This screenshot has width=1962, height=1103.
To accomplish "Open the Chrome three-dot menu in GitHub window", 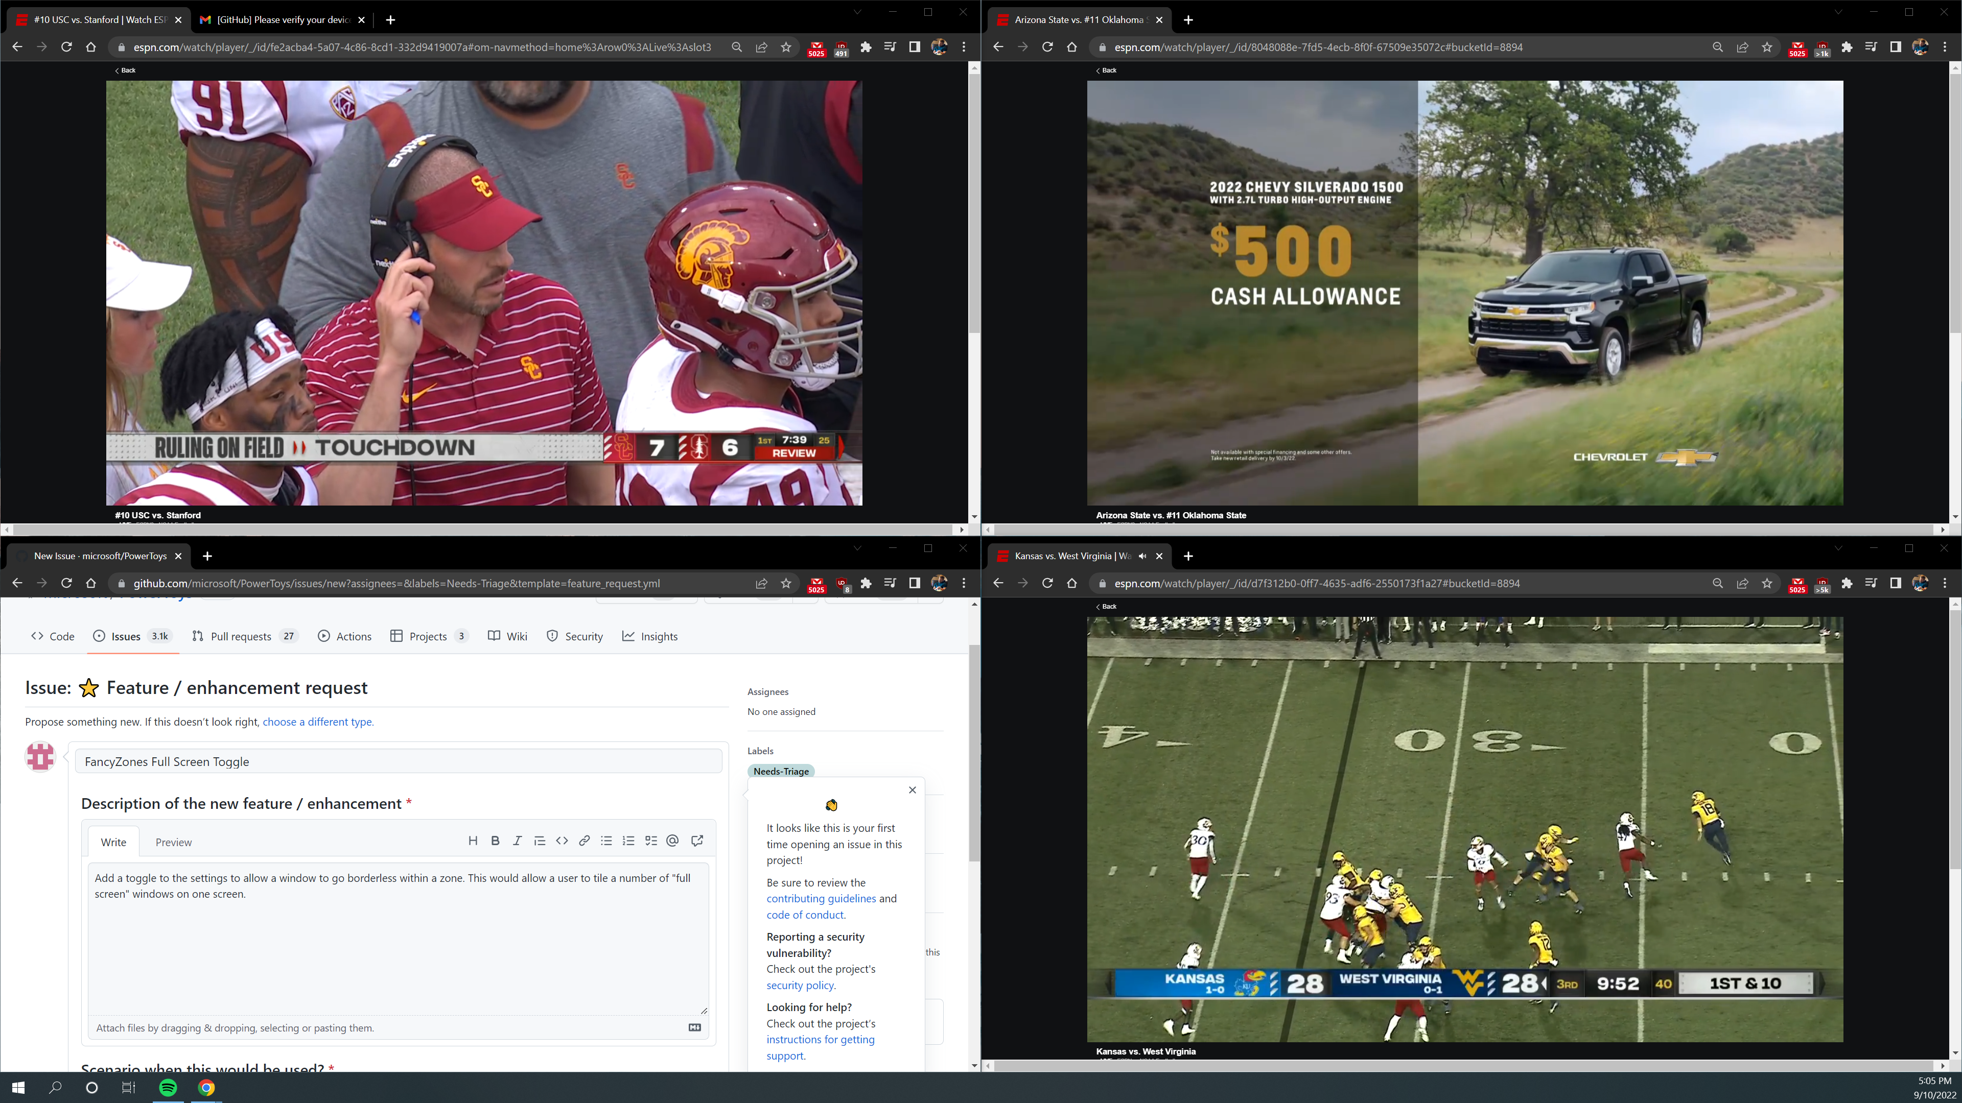I will pos(964,583).
